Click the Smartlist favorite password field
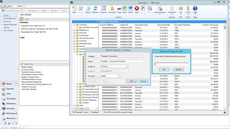 click(x=171, y=64)
